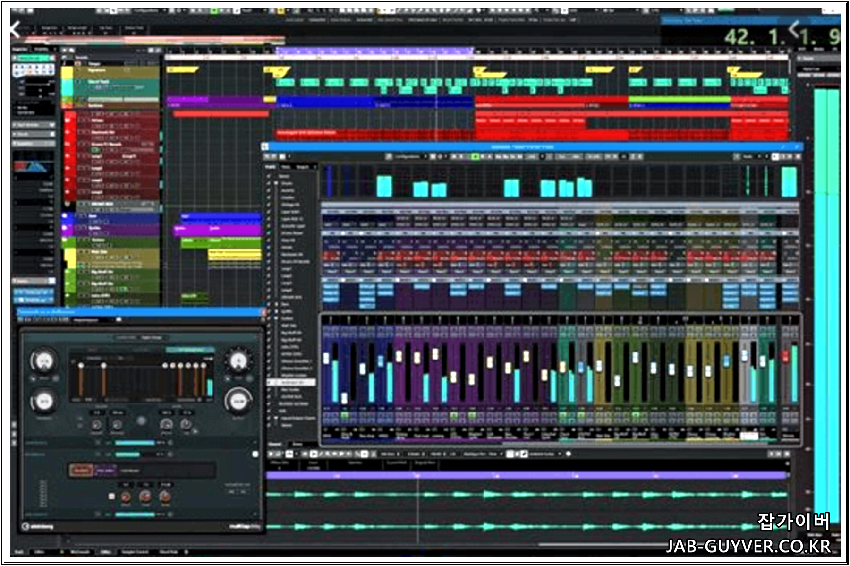
Task: Click the first red knob in plugin's lower section
Action: pyautogui.click(x=126, y=497)
